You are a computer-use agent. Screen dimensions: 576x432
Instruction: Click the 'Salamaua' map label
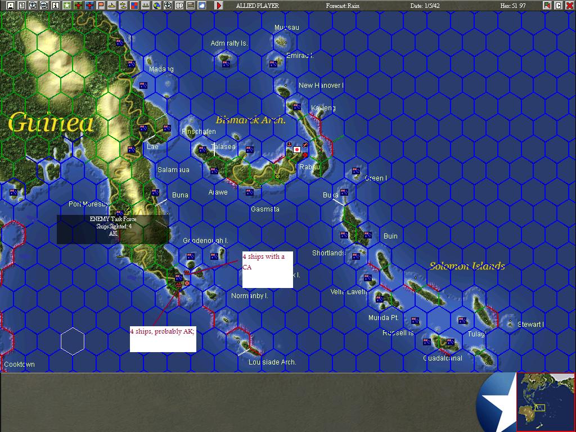coord(173,170)
